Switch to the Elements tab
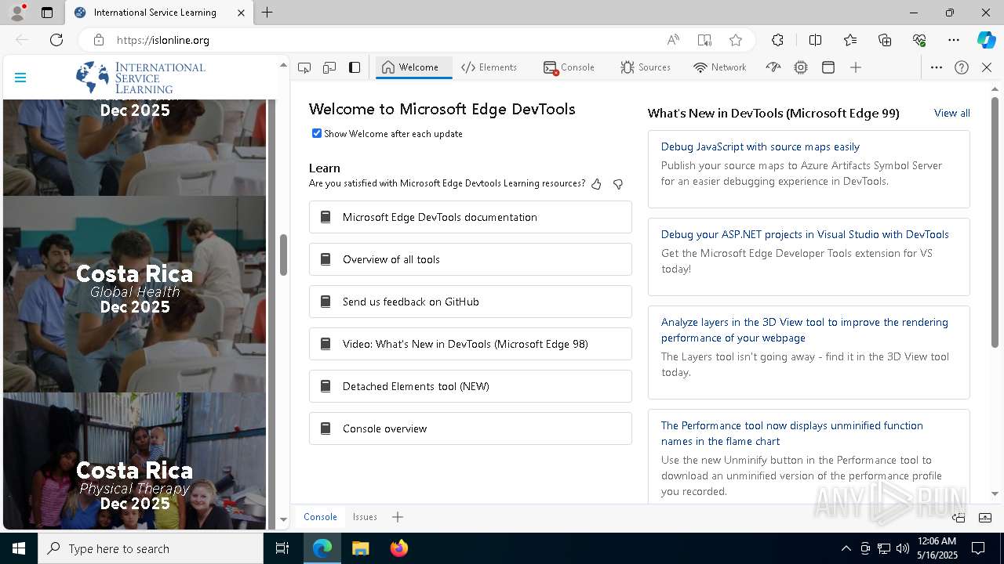Image resolution: width=1004 pixels, height=564 pixels. tap(489, 67)
